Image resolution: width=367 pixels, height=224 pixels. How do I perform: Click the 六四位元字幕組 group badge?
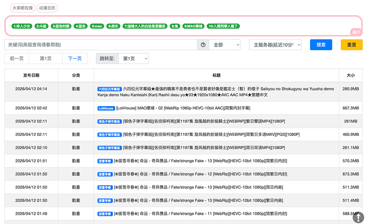[x=109, y=89]
